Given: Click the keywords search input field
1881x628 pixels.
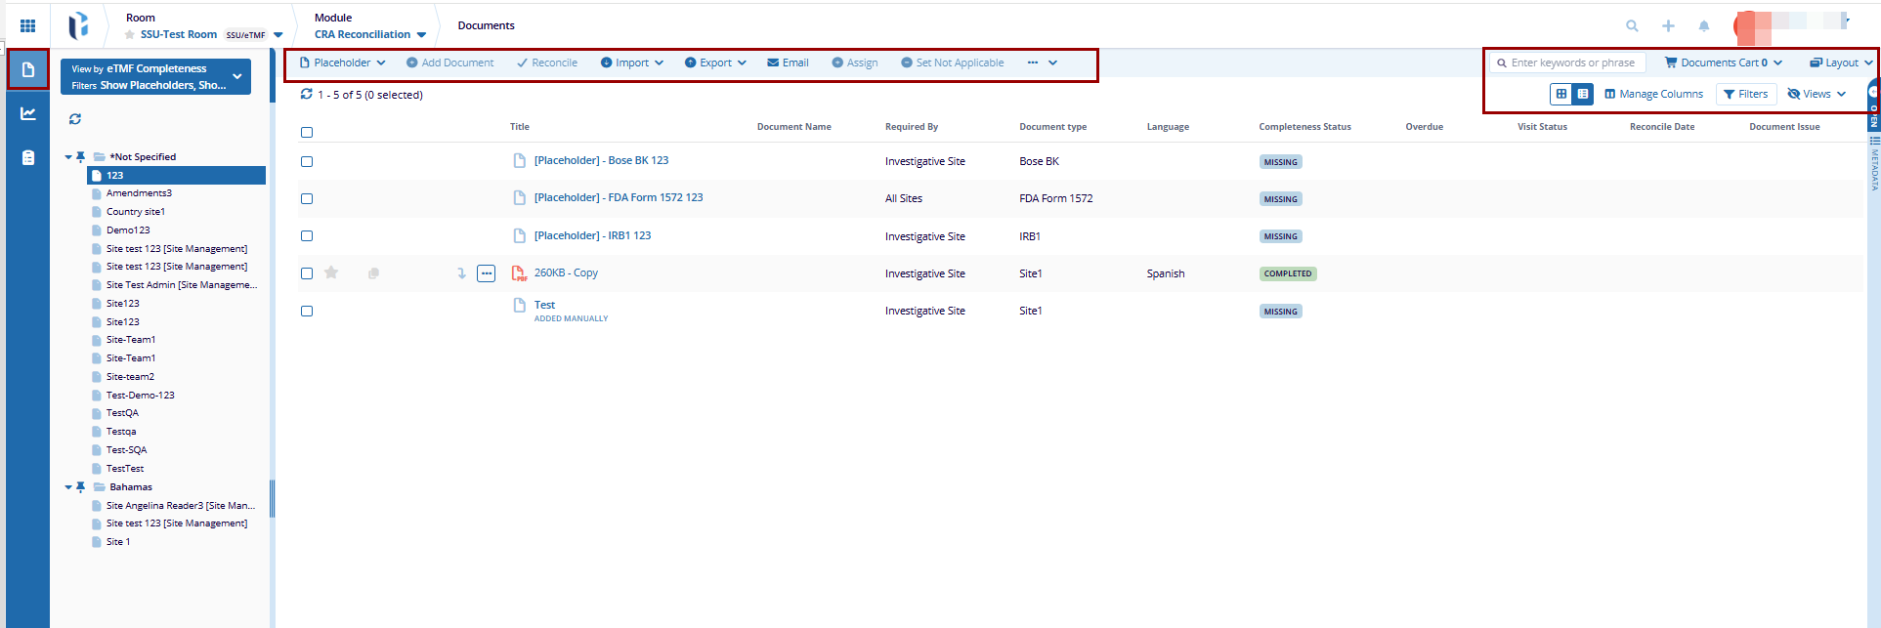Looking at the screenshot, I should tap(1573, 63).
